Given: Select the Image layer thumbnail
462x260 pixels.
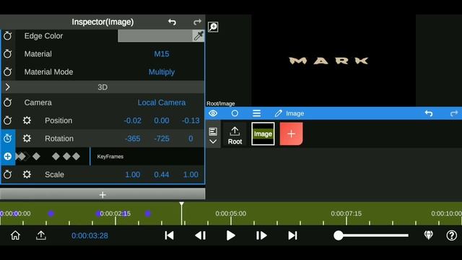Looking at the screenshot, I should coord(263,134).
